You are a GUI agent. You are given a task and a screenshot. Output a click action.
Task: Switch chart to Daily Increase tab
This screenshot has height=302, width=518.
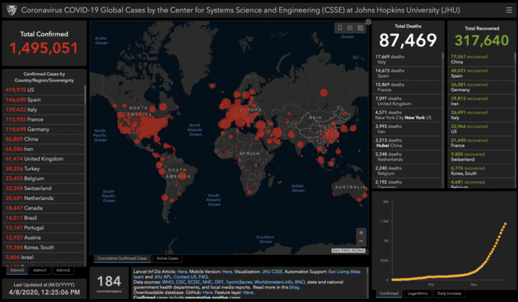coord(449,293)
